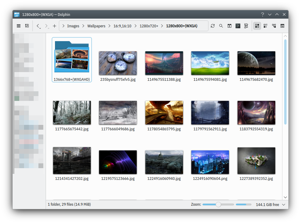Expand subfolder chevron before 1280x800+(WXGA) breadcrumb

pyautogui.click(x=162, y=26)
